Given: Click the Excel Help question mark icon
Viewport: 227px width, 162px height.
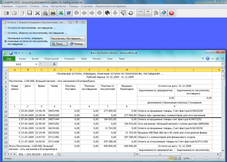Looking at the screenshot, I should click(x=208, y=59).
